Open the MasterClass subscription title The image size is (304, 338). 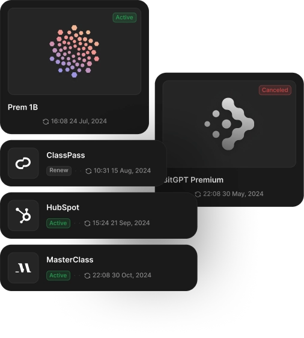(70, 260)
